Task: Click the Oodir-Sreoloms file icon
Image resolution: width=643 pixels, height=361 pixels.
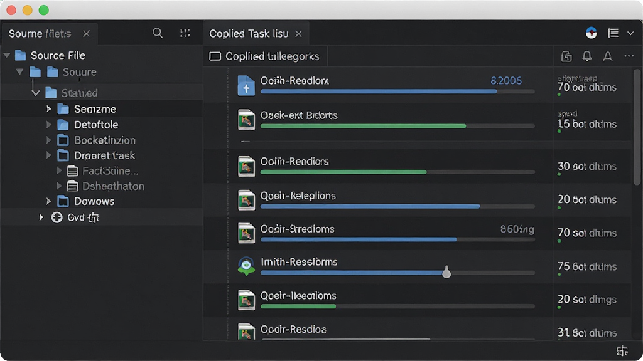Action: pos(246,233)
